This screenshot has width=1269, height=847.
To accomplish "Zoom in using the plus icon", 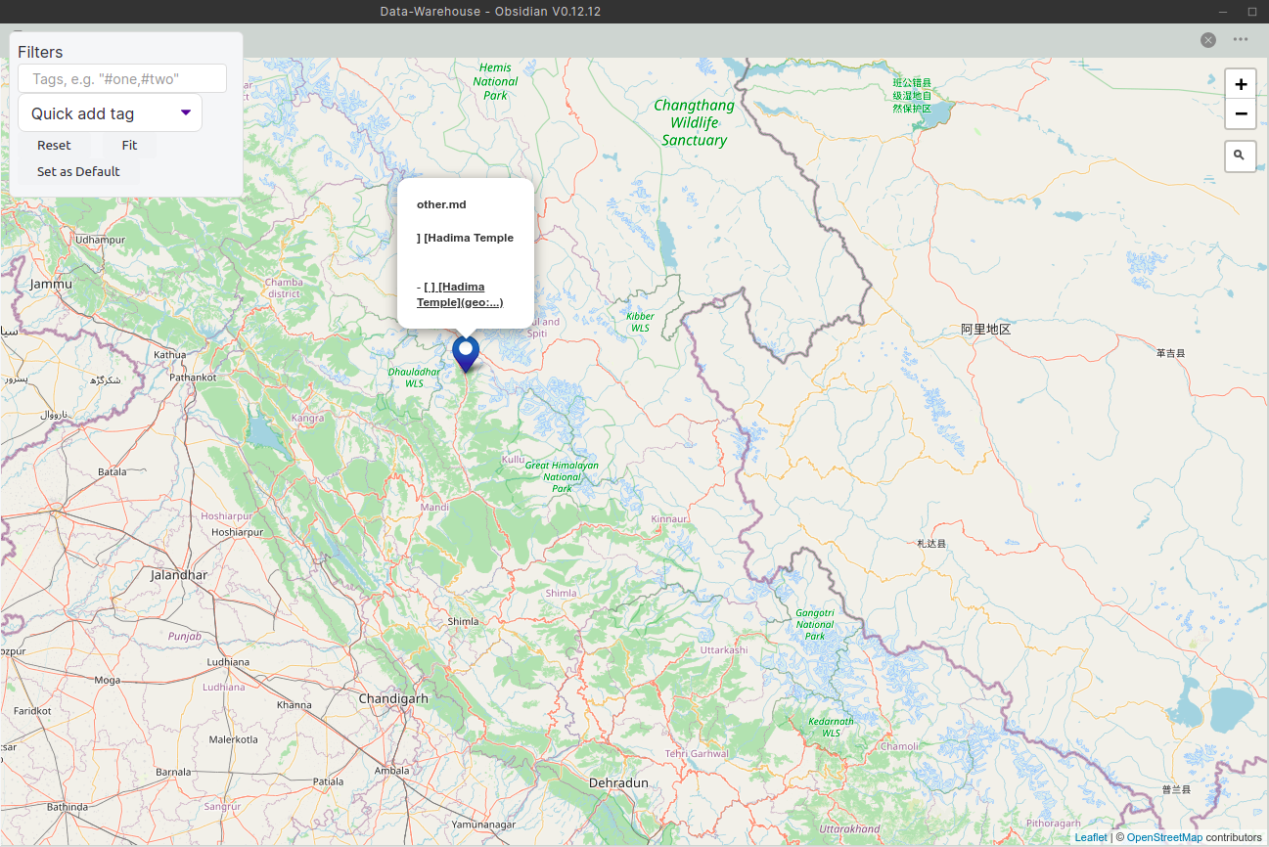I will point(1240,83).
